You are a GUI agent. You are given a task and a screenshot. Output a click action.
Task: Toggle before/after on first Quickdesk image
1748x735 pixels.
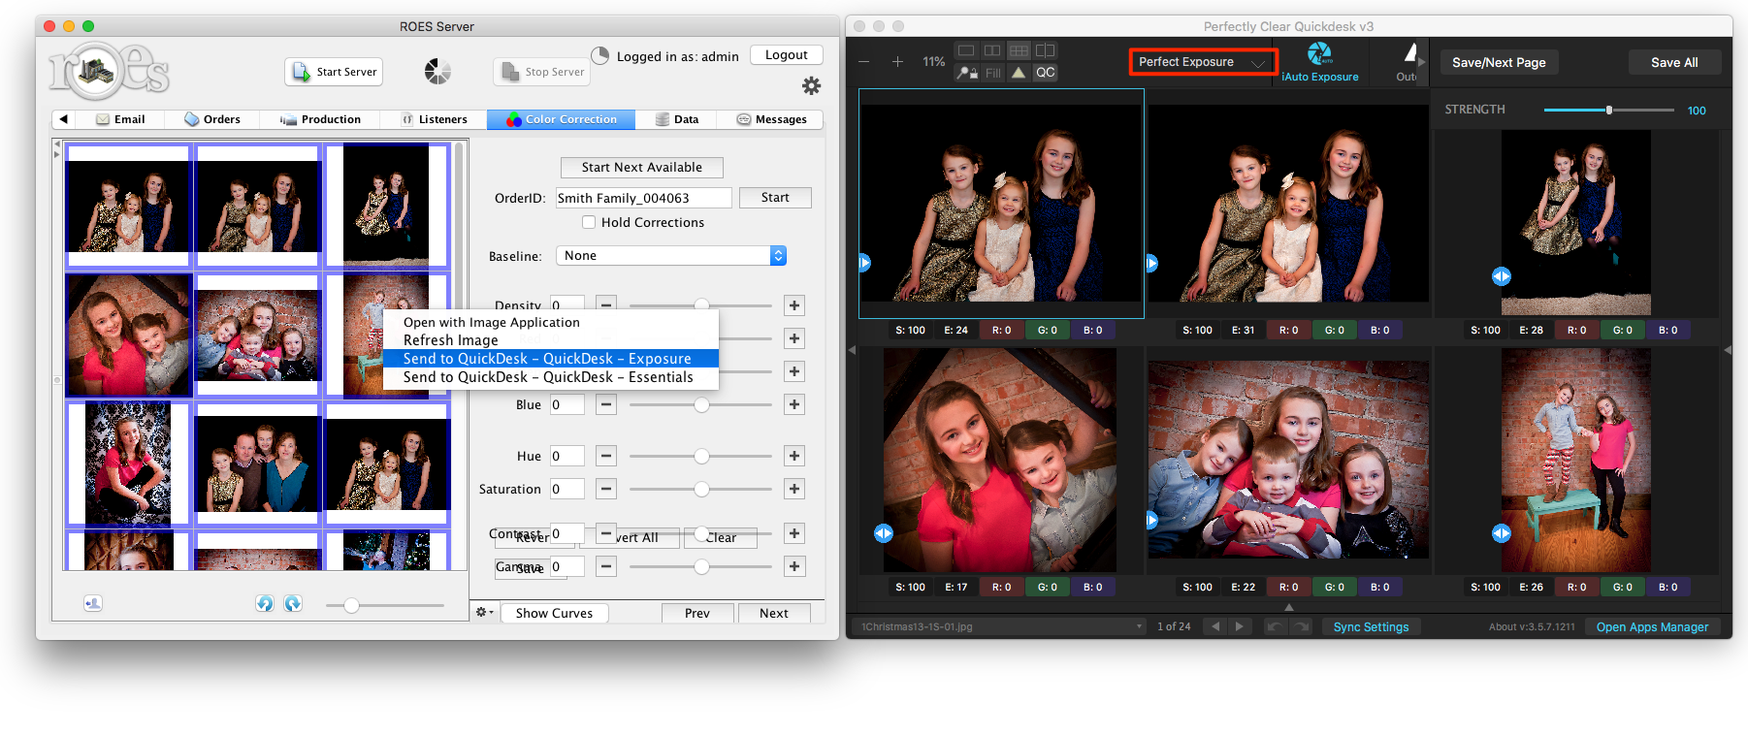(x=864, y=263)
